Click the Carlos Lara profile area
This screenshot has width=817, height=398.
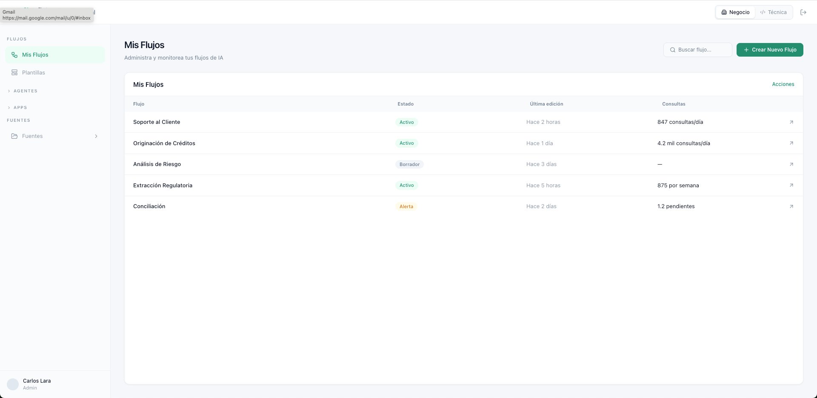coord(36,384)
